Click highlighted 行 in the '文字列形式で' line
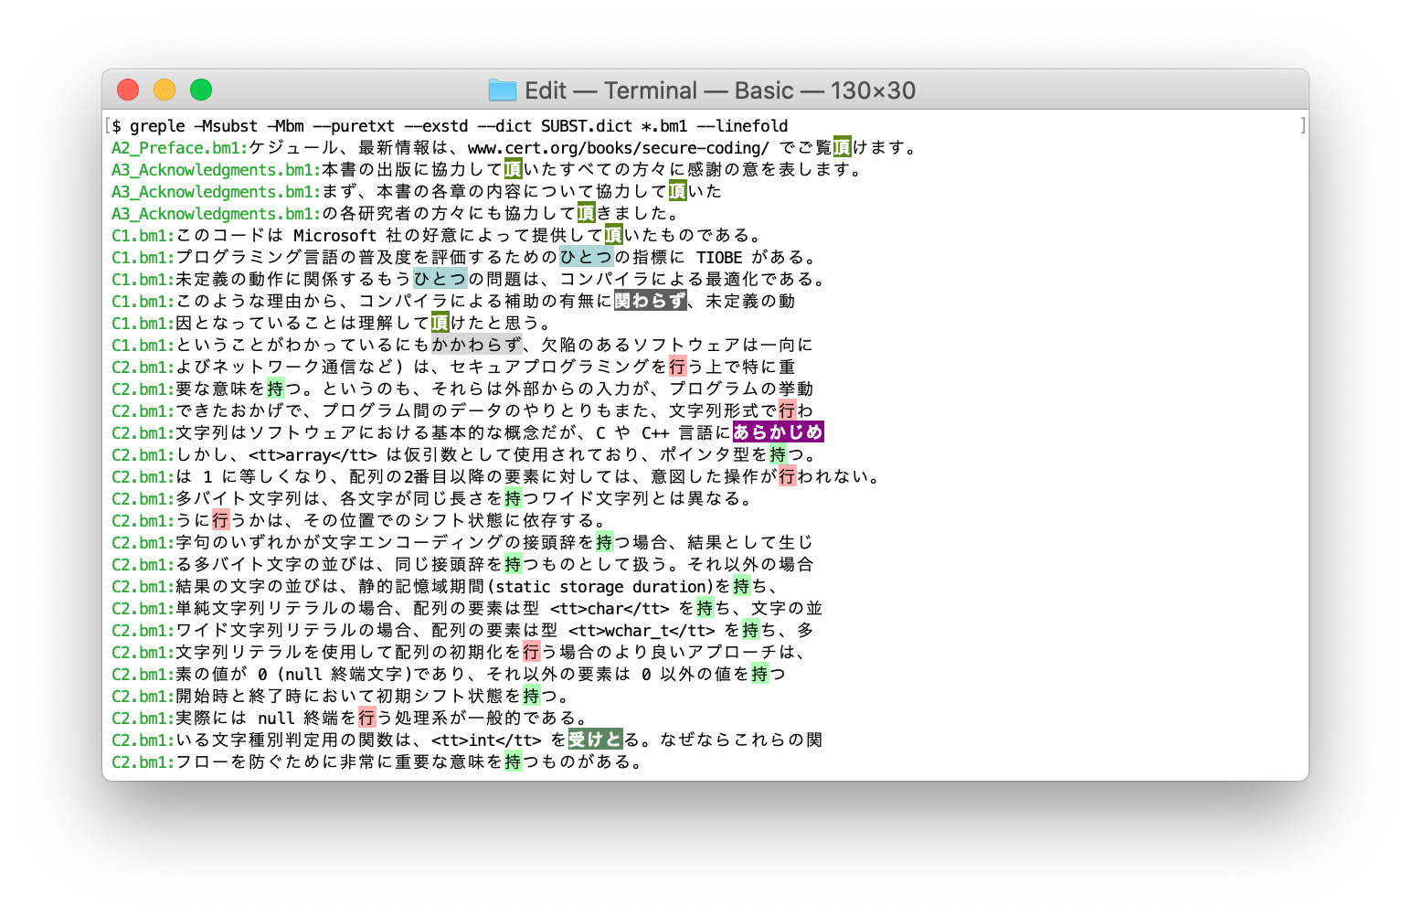 coord(788,411)
